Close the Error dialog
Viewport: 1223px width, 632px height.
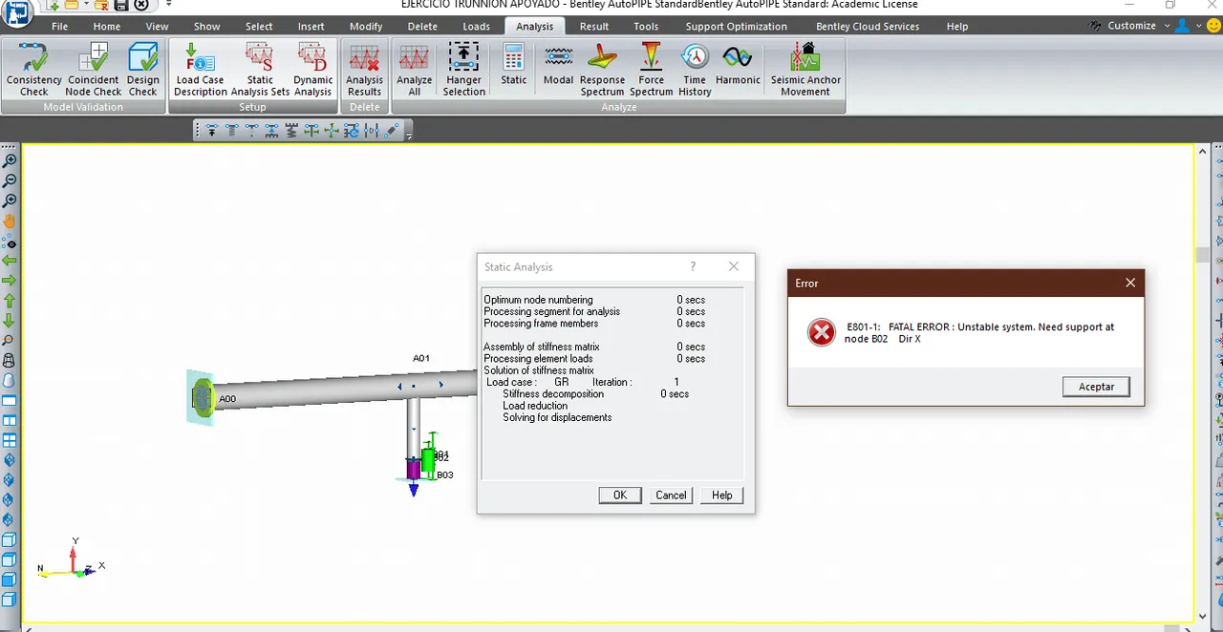click(1130, 283)
